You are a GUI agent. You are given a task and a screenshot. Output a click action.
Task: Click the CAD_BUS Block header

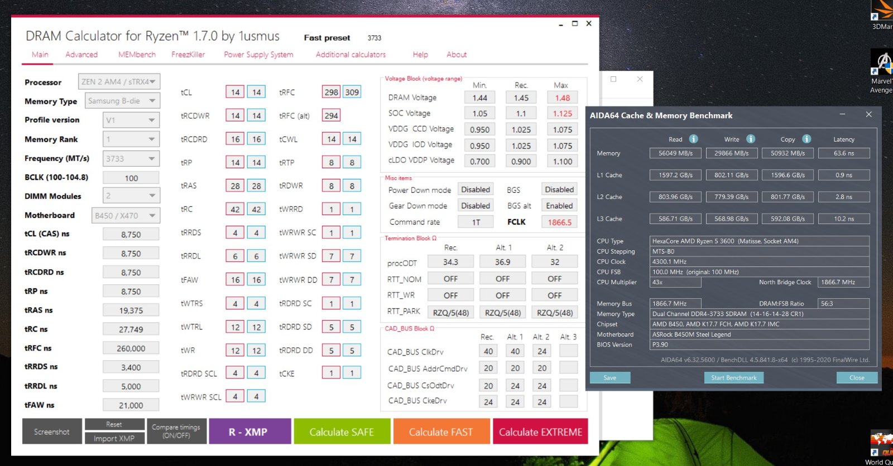410,328
